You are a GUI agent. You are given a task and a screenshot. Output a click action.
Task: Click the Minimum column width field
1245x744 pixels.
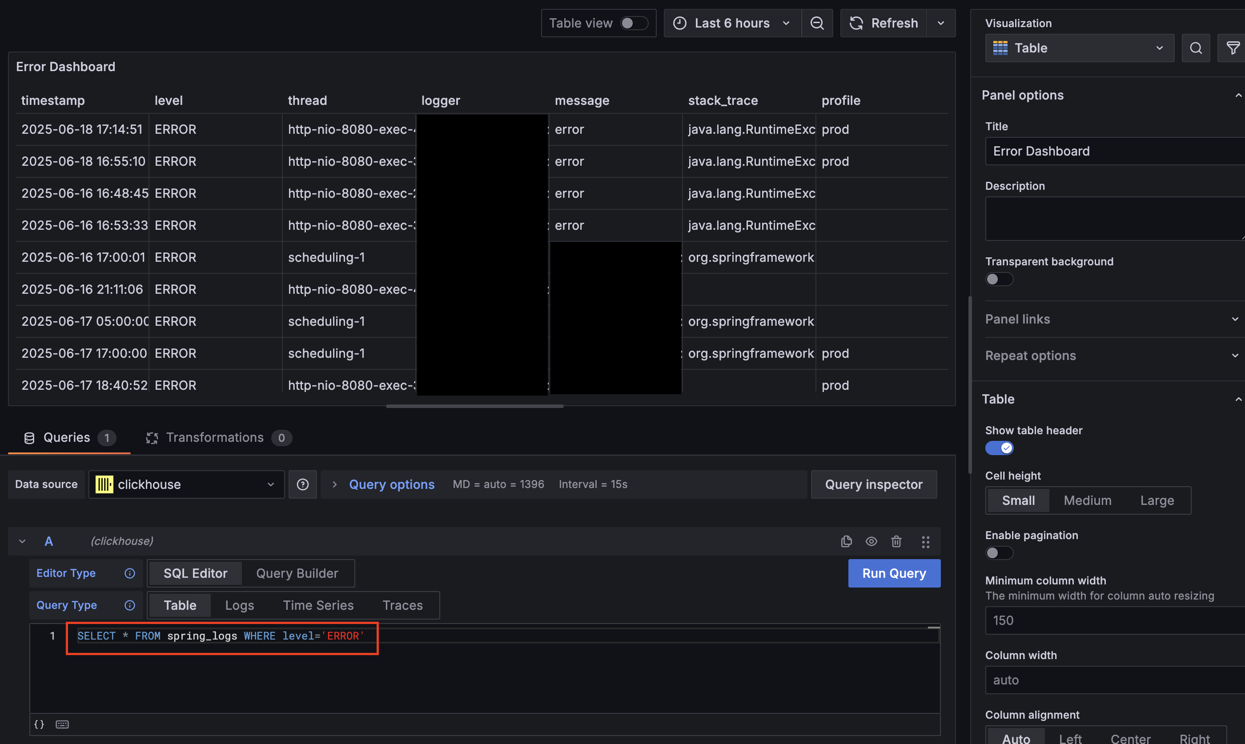point(1115,620)
